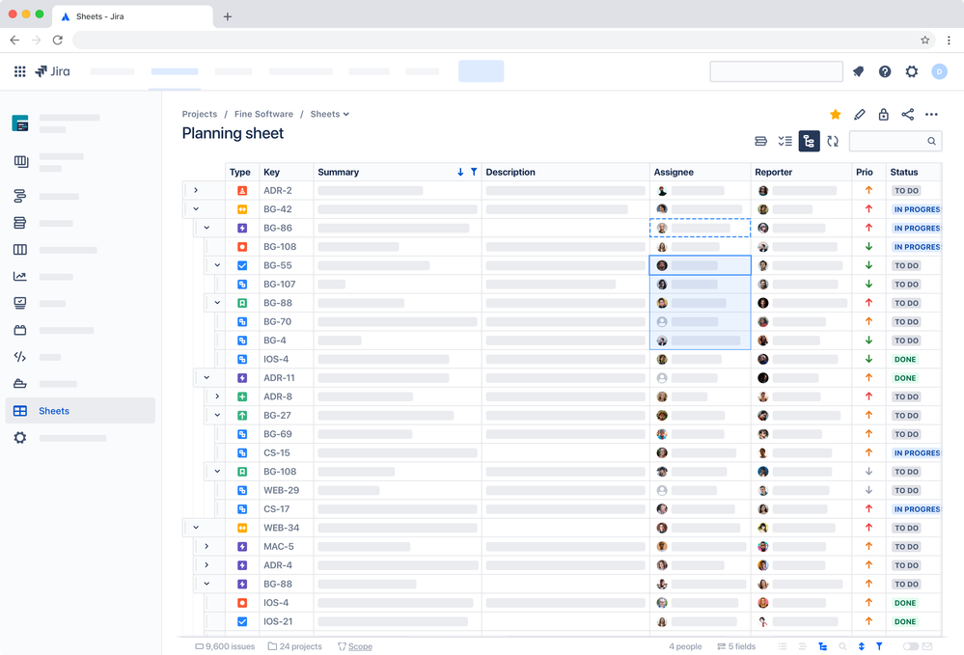
Task: Open the sidebar board columns icon
Action: [19, 250]
